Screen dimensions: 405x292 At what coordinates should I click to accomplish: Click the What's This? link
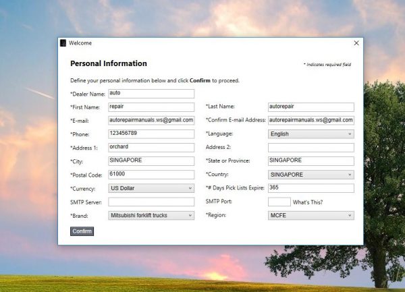(308, 202)
